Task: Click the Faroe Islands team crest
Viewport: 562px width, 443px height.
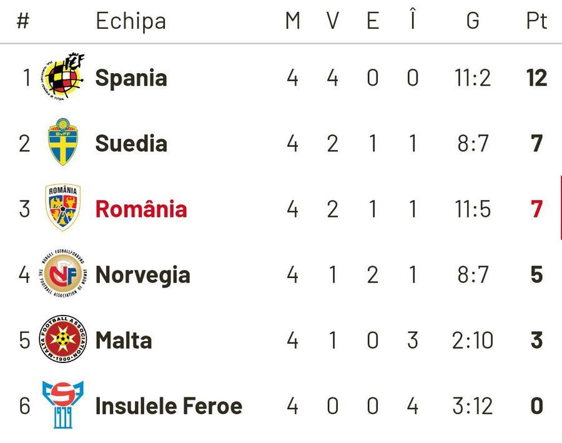Action: pyautogui.click(x=64, y=406)
